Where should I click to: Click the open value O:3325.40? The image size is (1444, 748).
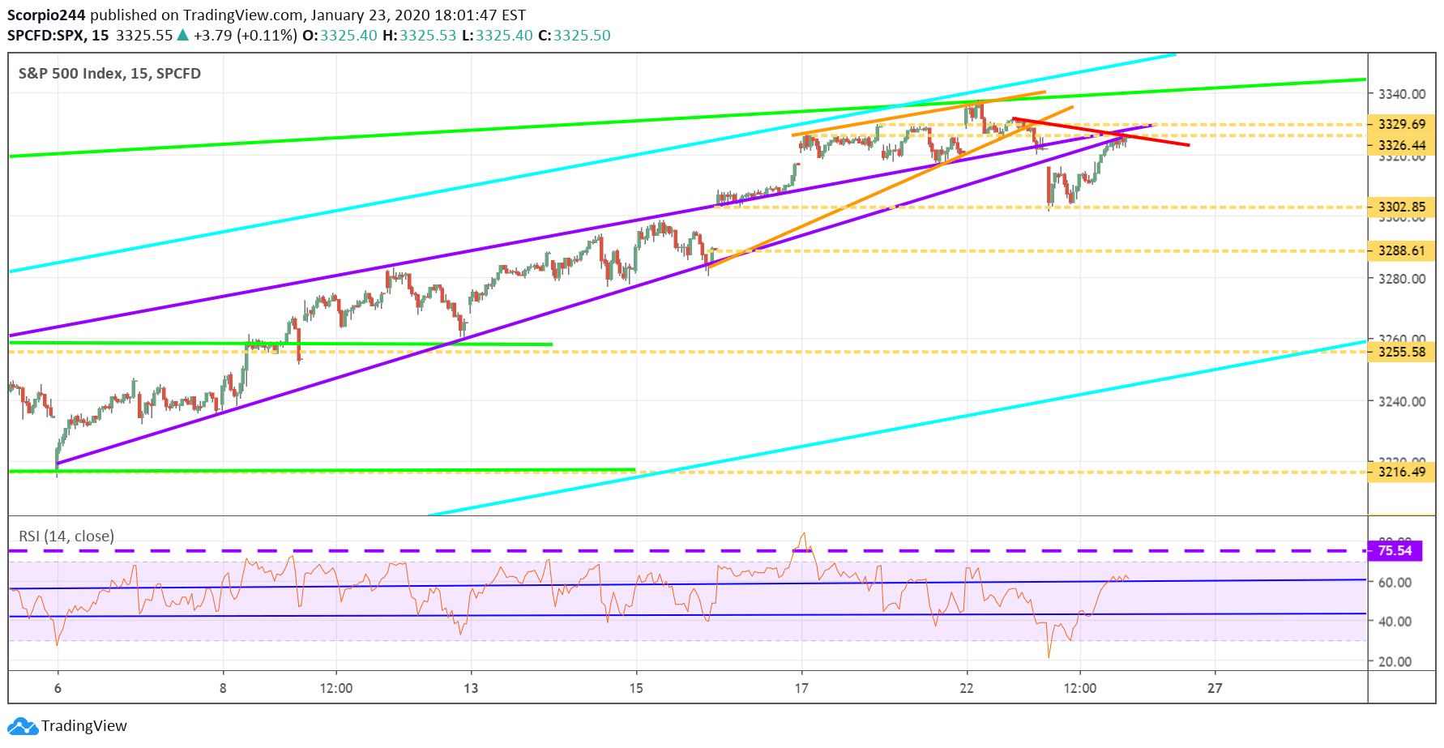coord(340,35)
